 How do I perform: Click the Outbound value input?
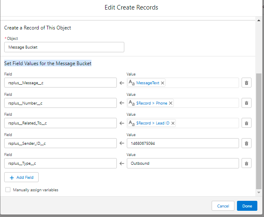click(183, 163)
